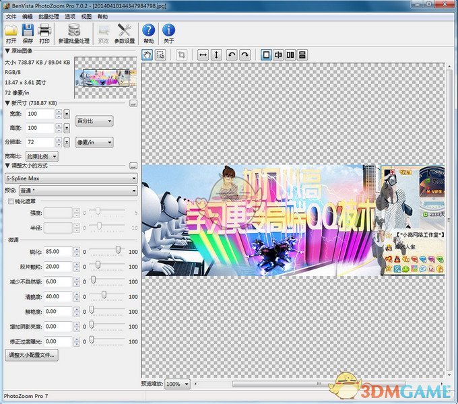Flip image vertically

(216, 55)
